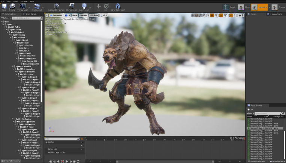Open View Options in Asset Browser

277,161
